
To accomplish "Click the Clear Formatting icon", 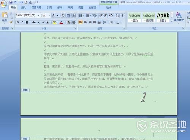I will 63,16.
